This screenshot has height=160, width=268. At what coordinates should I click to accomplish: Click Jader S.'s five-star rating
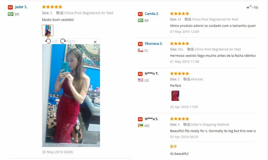pyautogui.click(x=52, y=7)
